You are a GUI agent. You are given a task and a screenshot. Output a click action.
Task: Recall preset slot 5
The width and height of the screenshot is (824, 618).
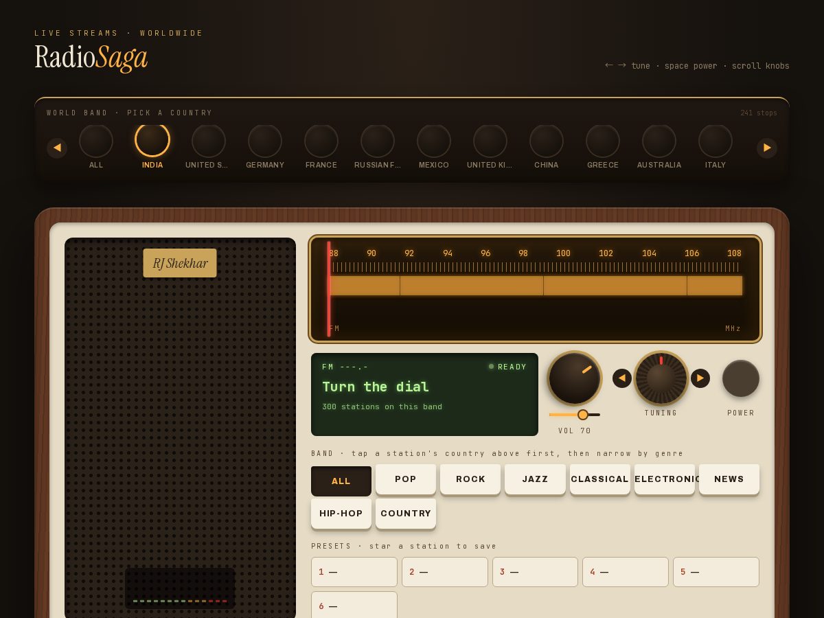point(716,572)
